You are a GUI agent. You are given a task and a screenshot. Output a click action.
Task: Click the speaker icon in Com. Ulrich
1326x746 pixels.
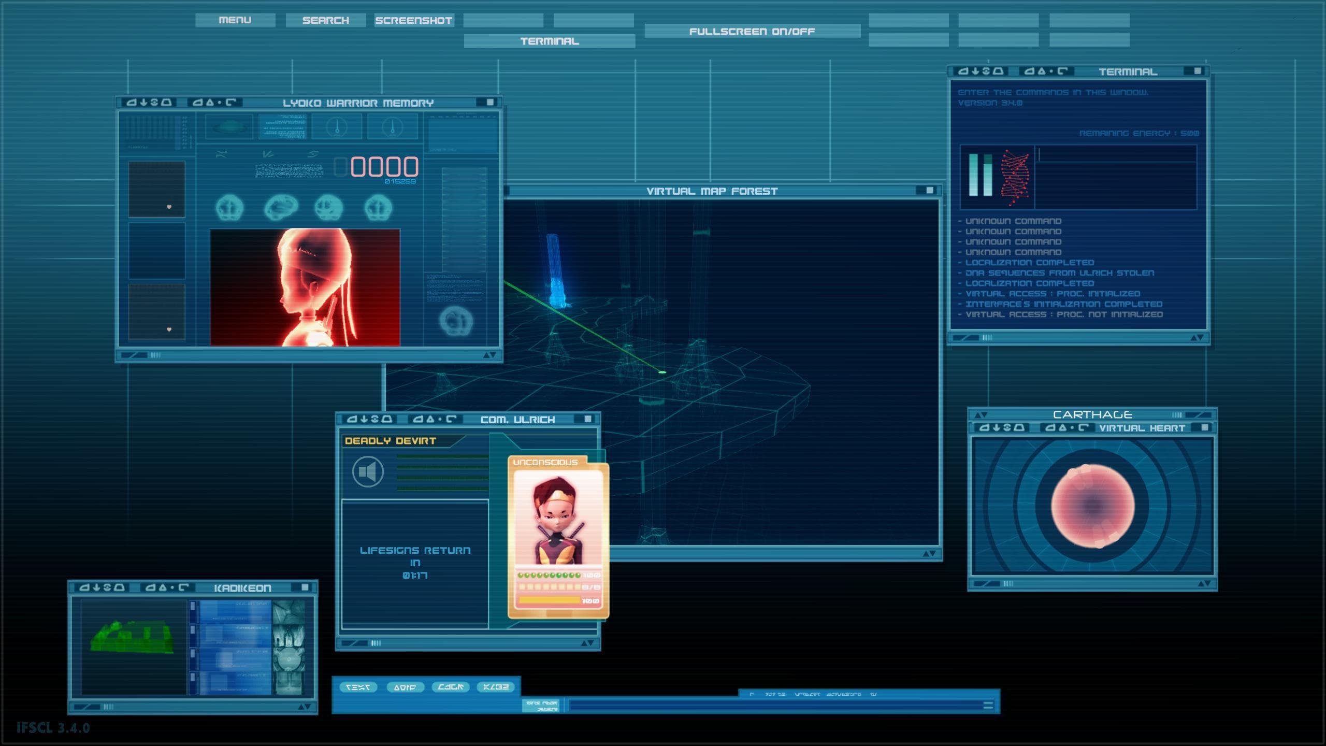(368, 471)
